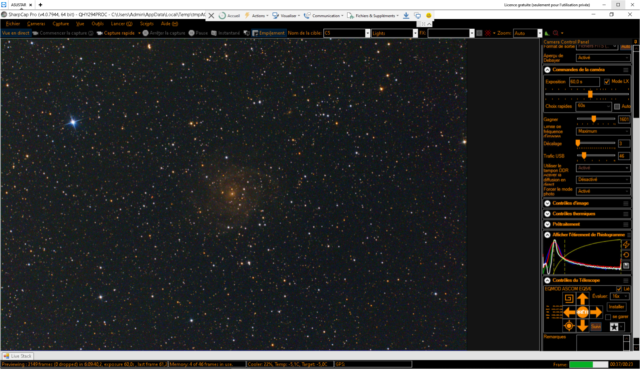Open the Prétraitement hamburger menu
Screen dimensions: 640x369
tap(626, 225)
